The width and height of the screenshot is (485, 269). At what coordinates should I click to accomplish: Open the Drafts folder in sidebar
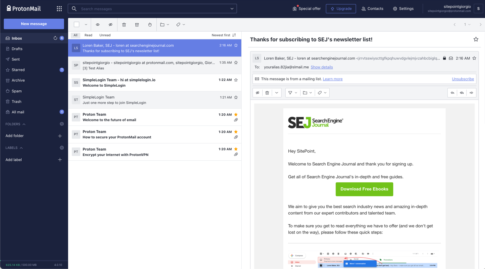(17, 49)
